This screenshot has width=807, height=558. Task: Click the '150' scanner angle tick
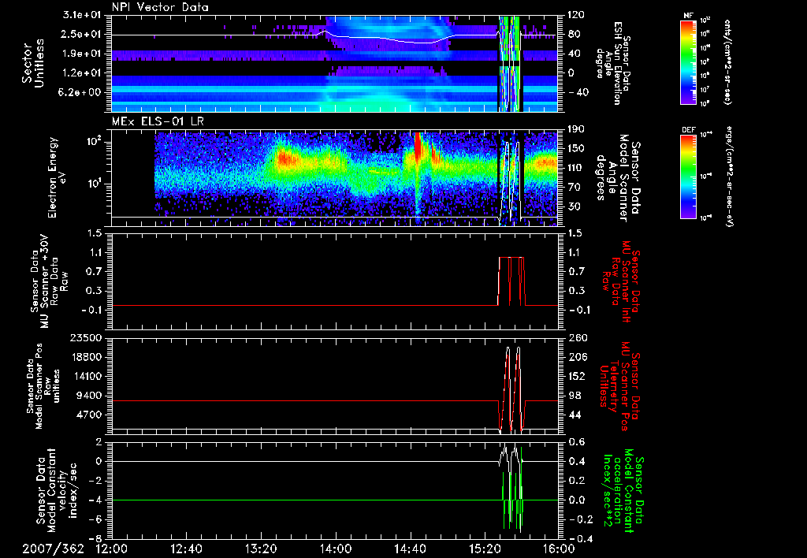coord(576,148)
